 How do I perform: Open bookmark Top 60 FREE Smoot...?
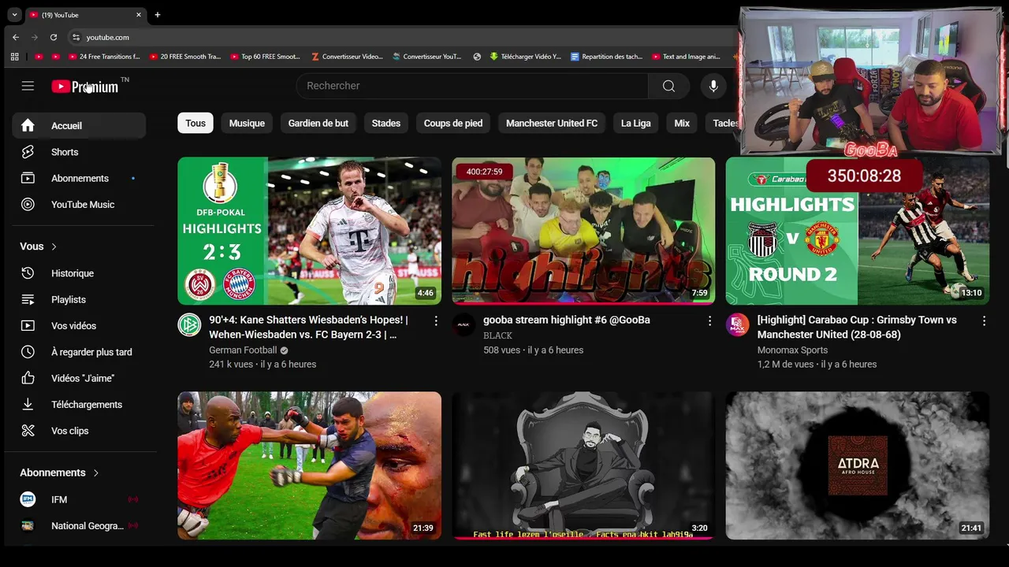pyautogui.click(x=266, y=57)
